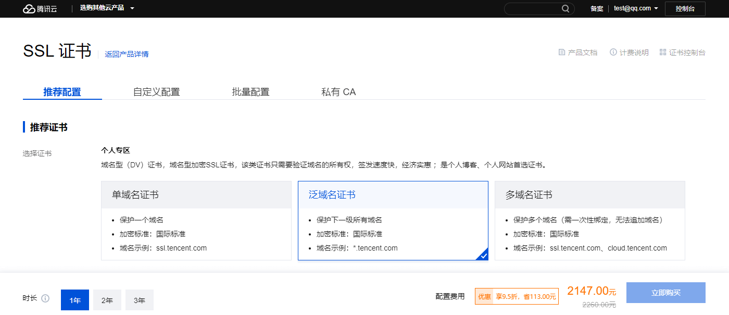Click the search magnifier icon
Viewport: 729px width, 315px height.
click(565, 9)
